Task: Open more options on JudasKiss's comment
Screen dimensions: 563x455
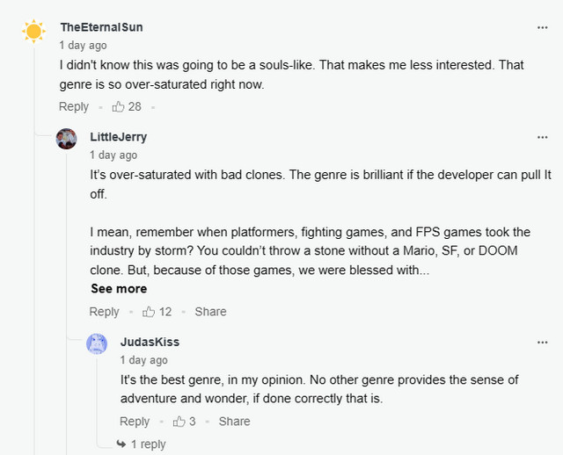Action: point(542,343)
